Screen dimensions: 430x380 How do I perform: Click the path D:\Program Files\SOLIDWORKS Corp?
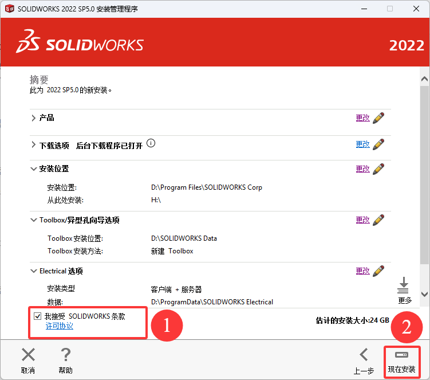207,187
